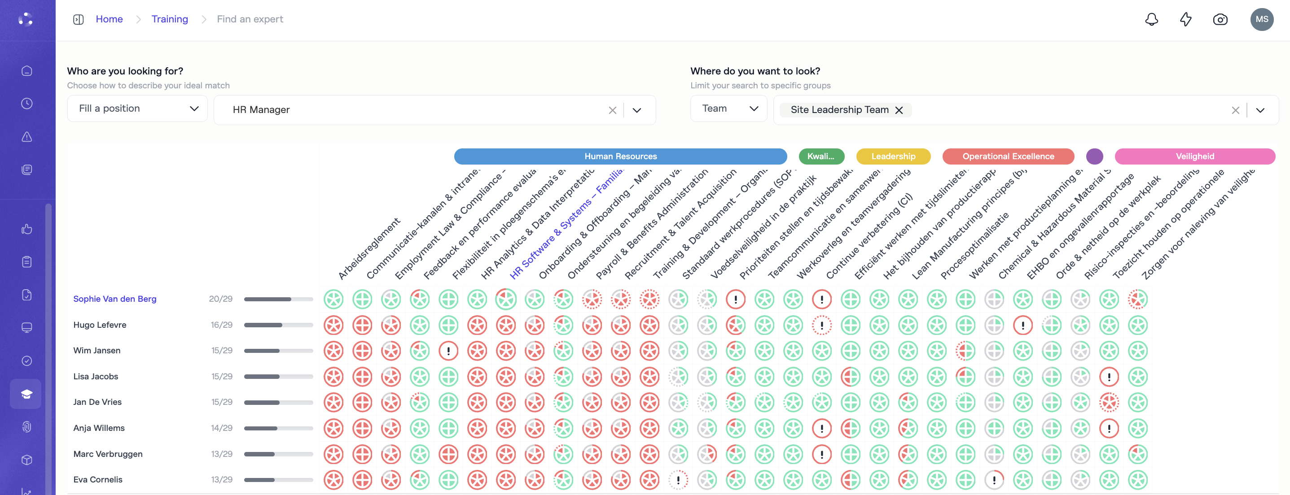Click the thumbs-up icon in the sidebar
The height and width of the screenshot is (495, 1290).
click(26, 229)
